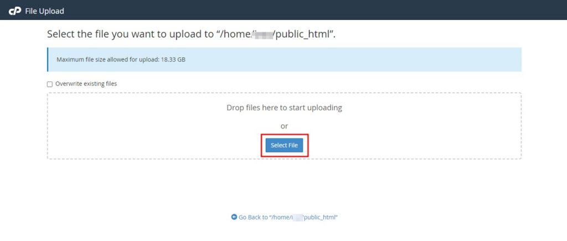Click the blue left edge of info banner

(x=48, y=59)
